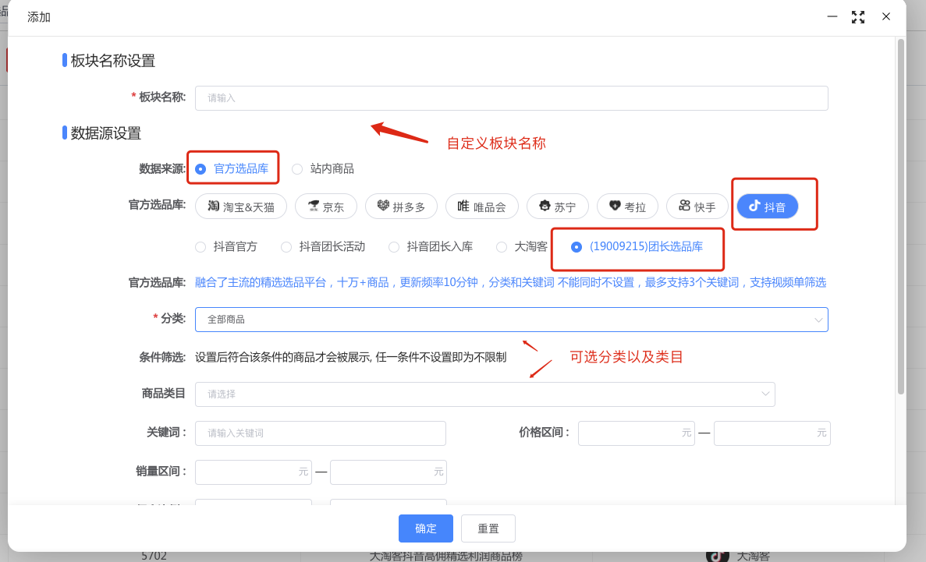This screenshot has width=926, height=562.
Task: Choose the 官方选品库 data source radio
Action: (x=232, y=169)
